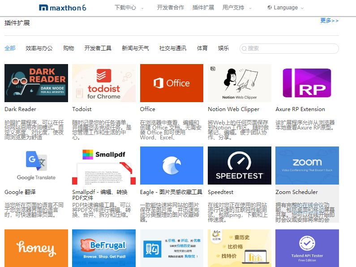Open the Talend API Tester tile
Viewport: 356px width, 267px height.
(x=307, y=248)
